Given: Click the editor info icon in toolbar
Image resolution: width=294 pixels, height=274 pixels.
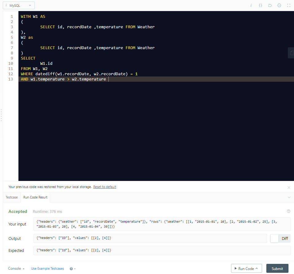Looking at the screenshot, I should [251, 6].
